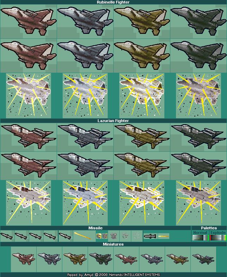
Task: Select the horizontal yellow tracer streak
Action: [x=164, y=236]
